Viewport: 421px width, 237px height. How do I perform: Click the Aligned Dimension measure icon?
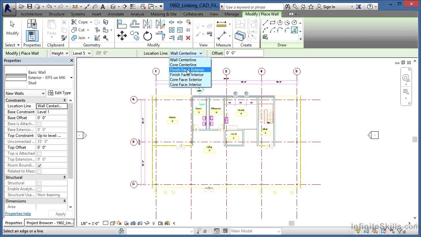[x=221, y=24]
